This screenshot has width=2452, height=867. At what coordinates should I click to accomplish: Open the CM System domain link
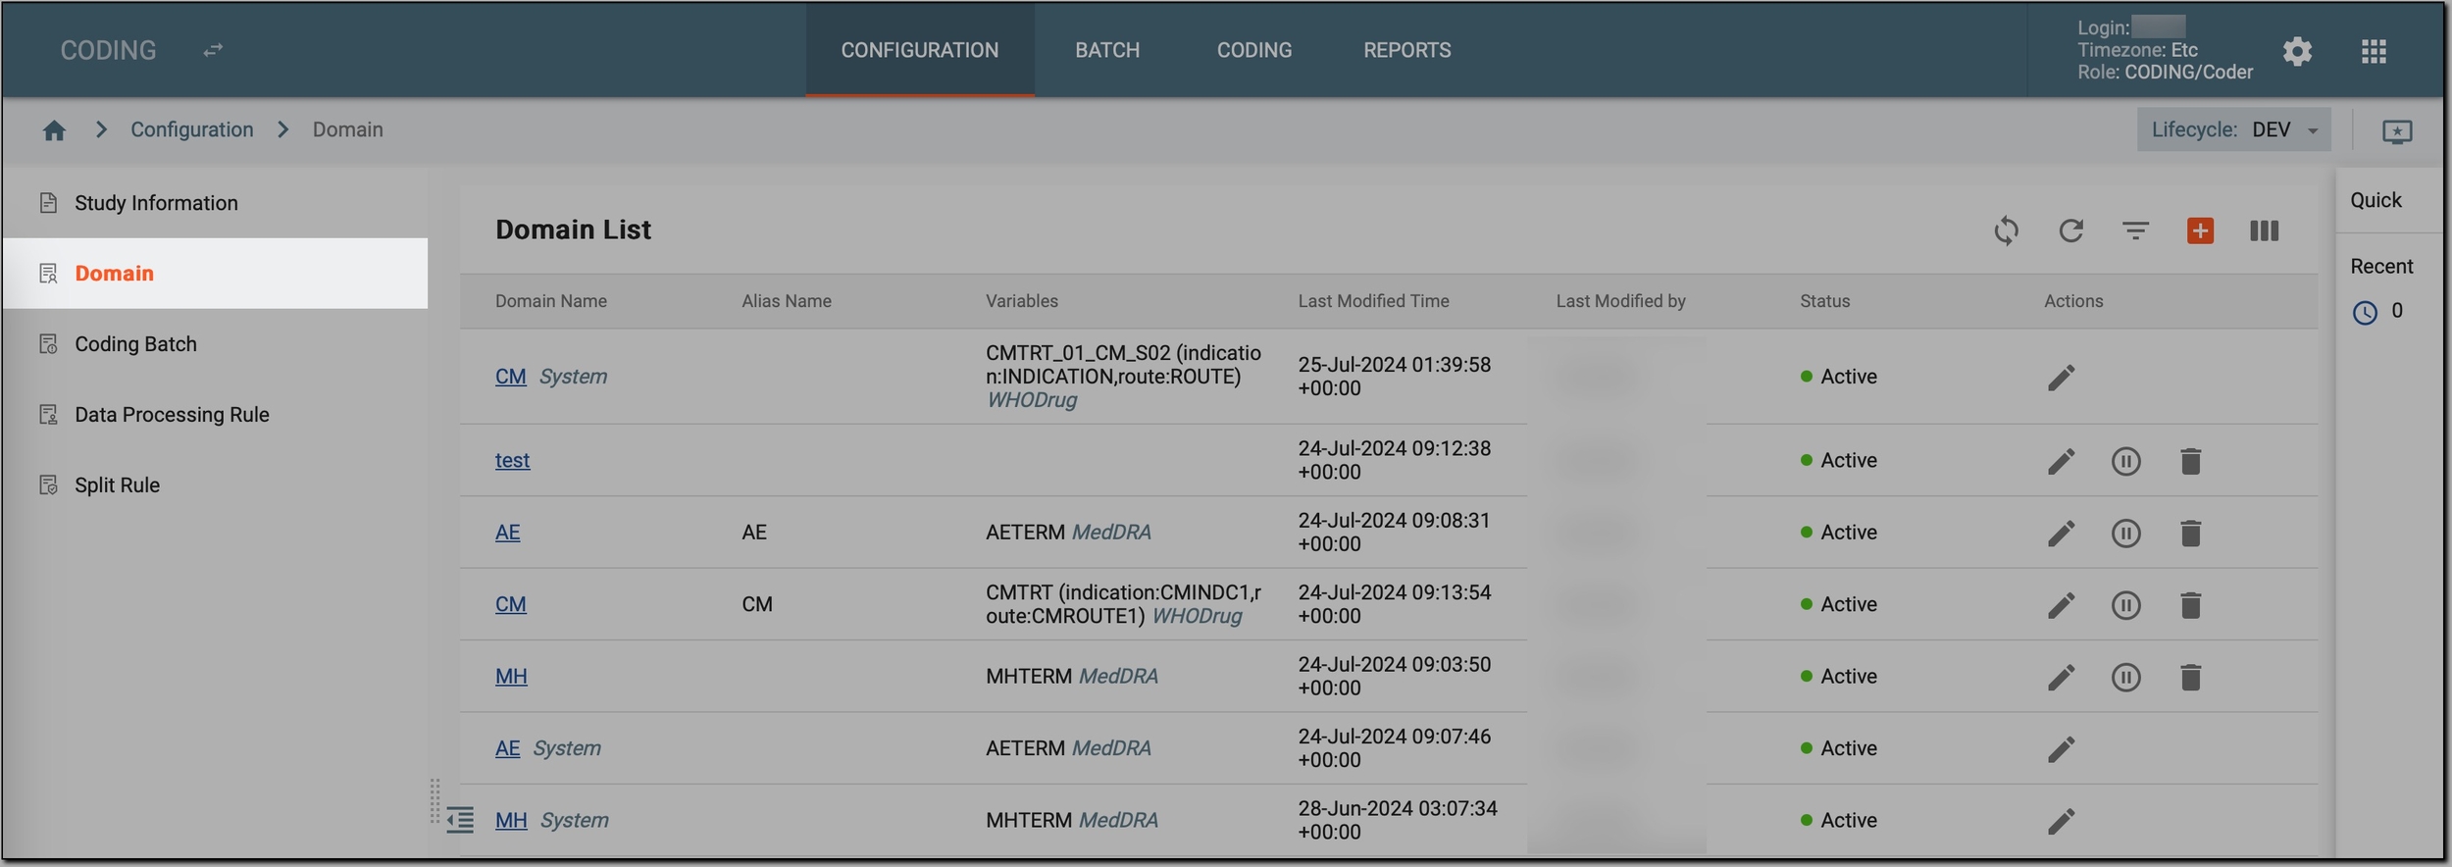[x=510, y=377]
